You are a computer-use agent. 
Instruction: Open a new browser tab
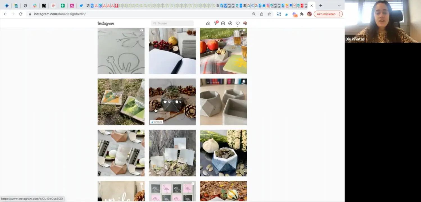320,6
